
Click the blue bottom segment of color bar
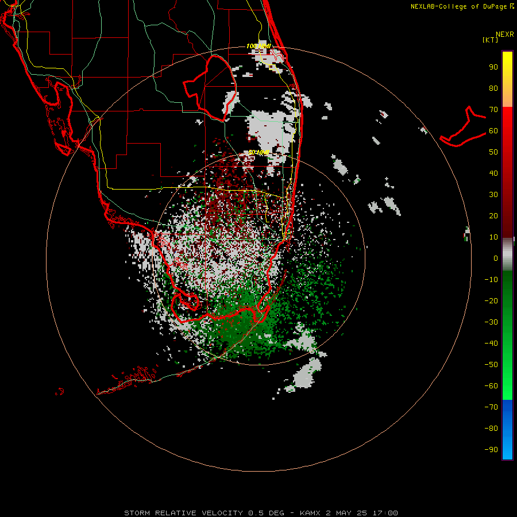[507, 430]
